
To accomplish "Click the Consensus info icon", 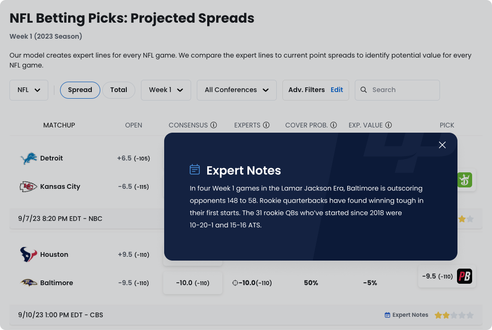I will (x=213, y=125).
